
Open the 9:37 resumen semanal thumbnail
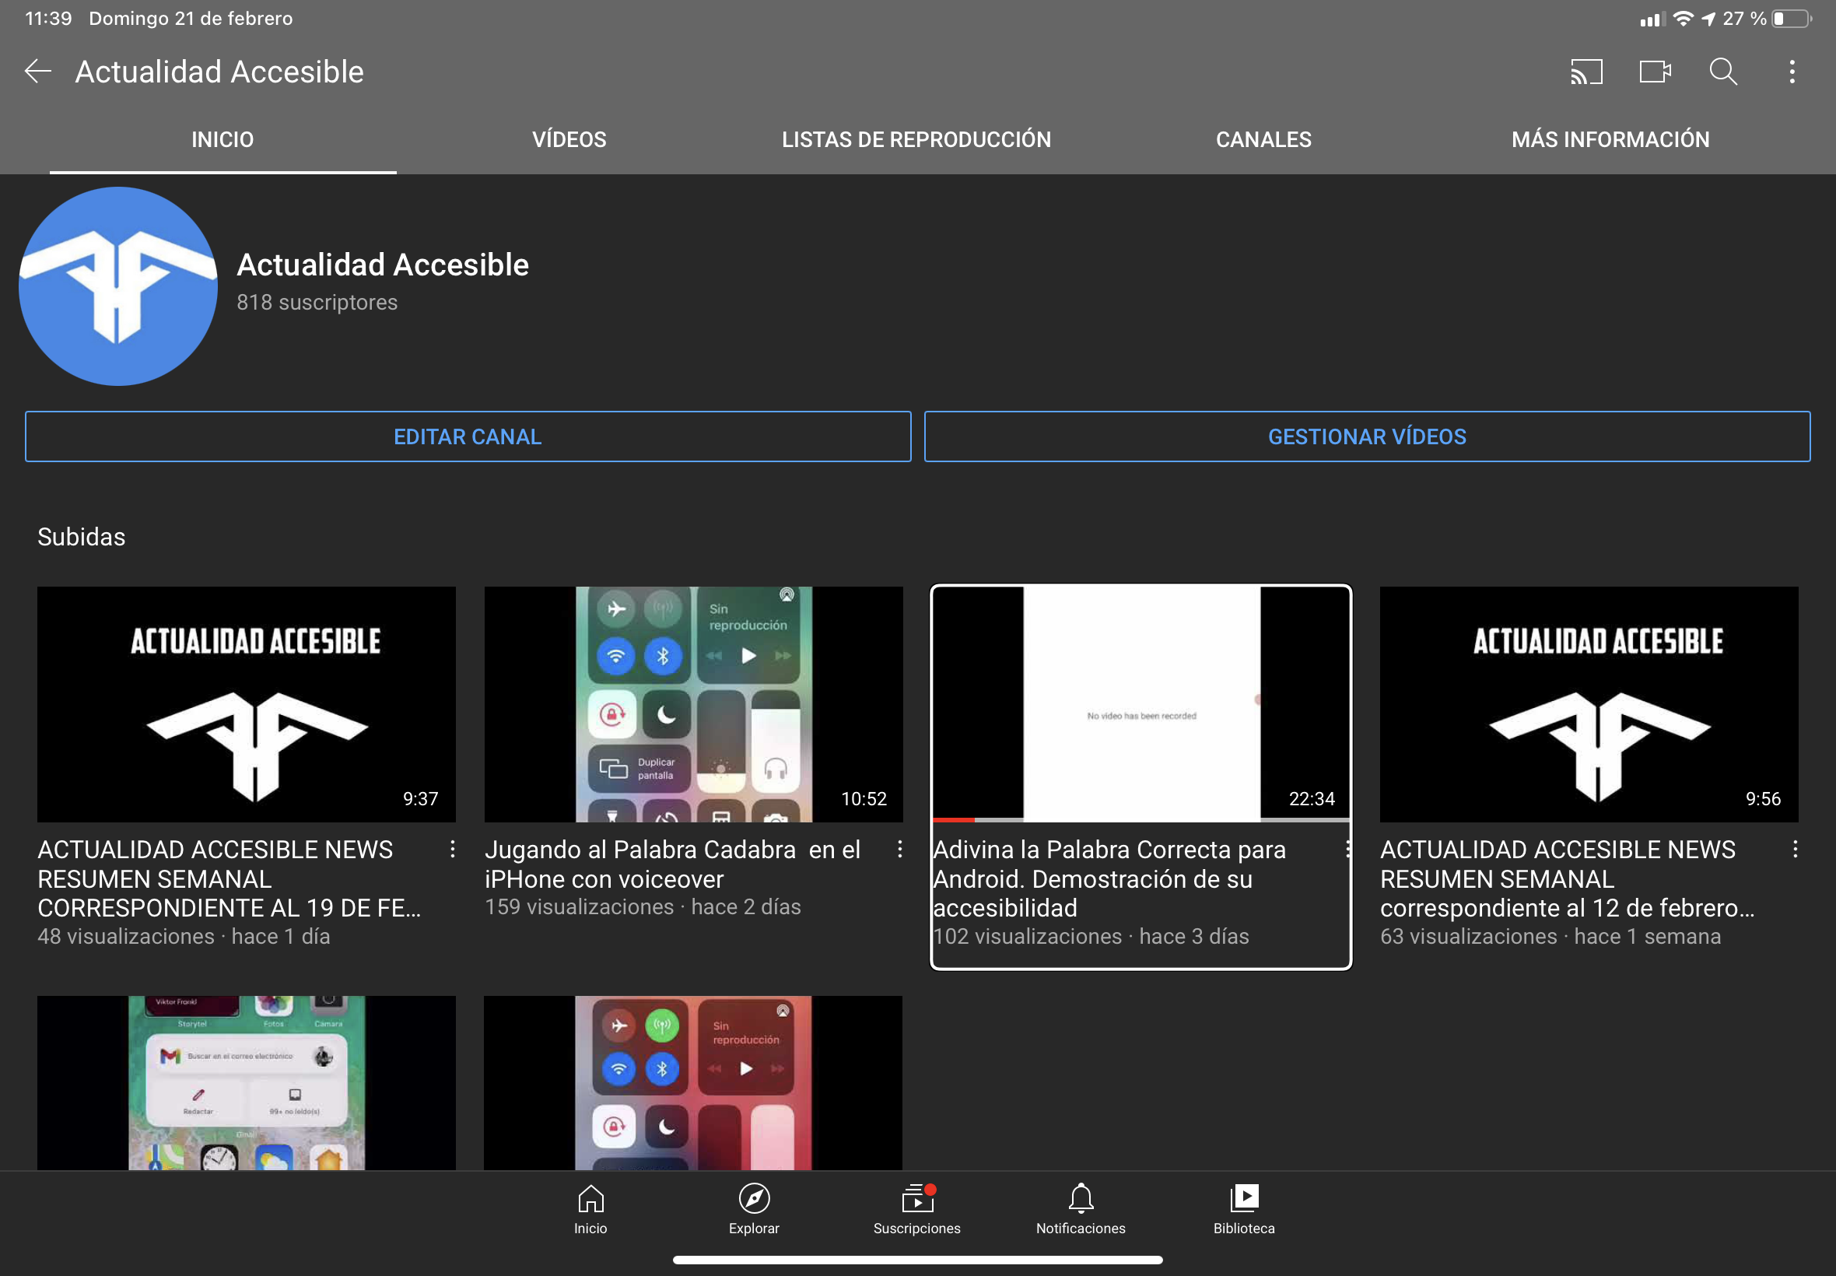pyautogui.click(x=246, y=703)
